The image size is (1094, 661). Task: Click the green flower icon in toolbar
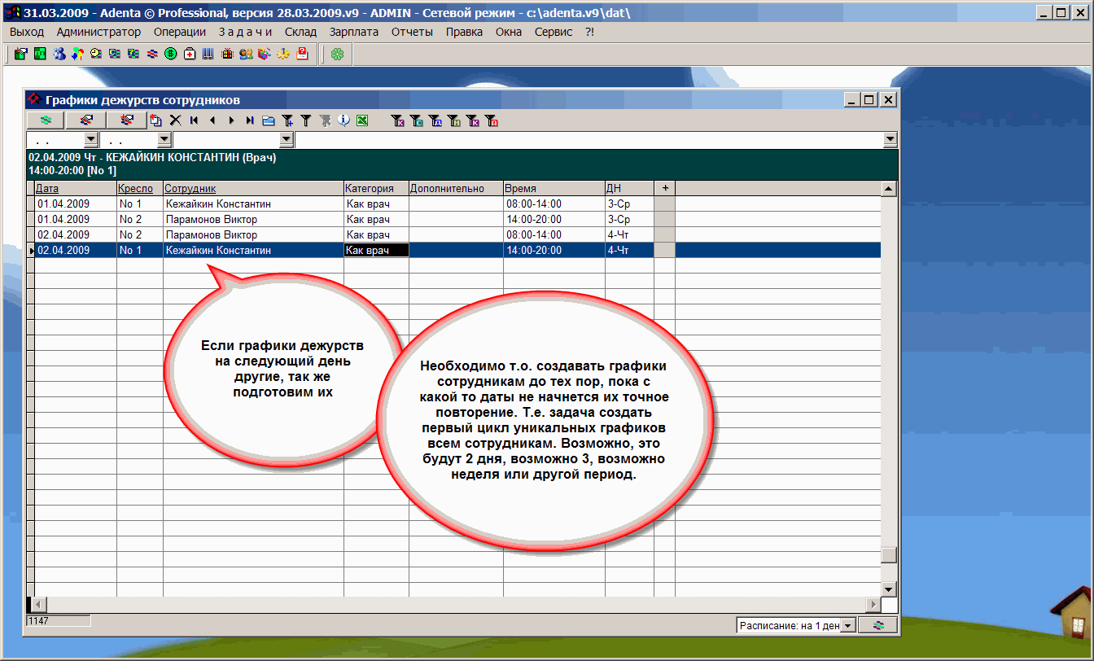point(336,55)
